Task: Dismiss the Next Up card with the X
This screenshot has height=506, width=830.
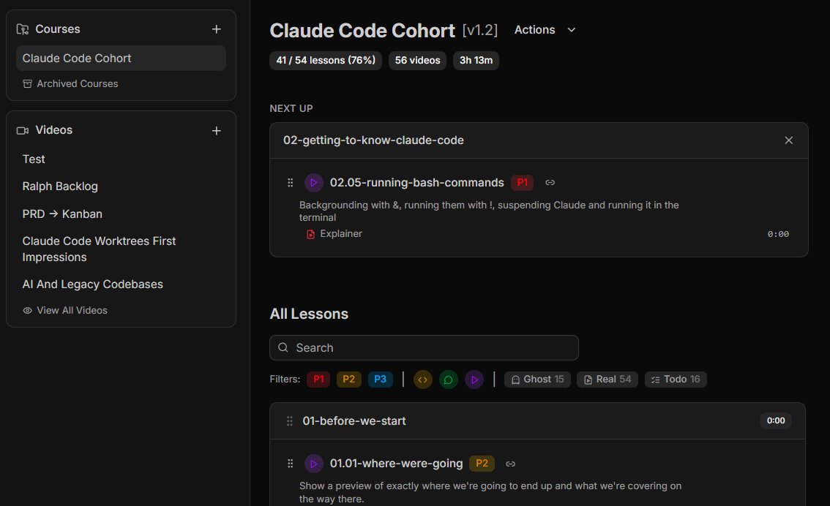Action: [x=789, y=140]
